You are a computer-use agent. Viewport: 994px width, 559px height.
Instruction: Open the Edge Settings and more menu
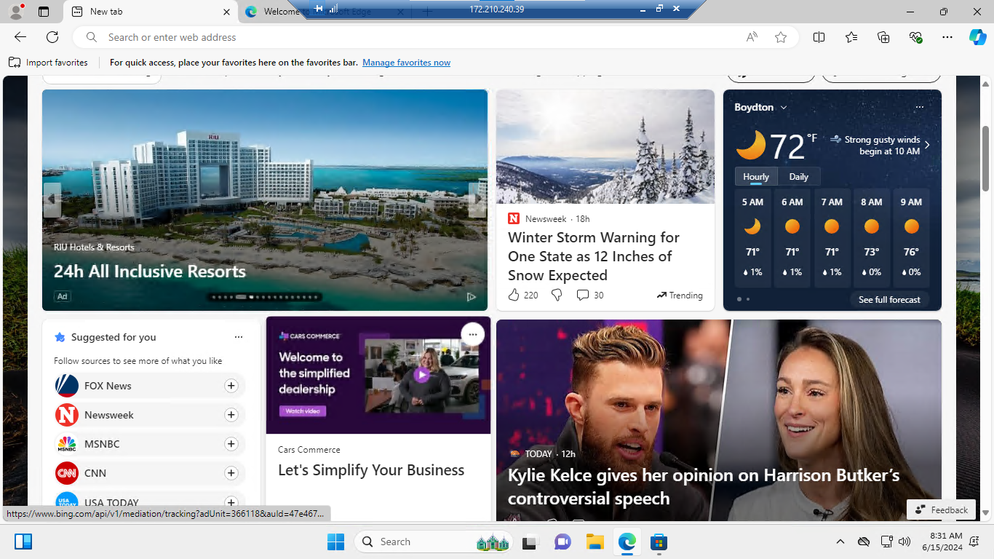(x=947, y=37)
